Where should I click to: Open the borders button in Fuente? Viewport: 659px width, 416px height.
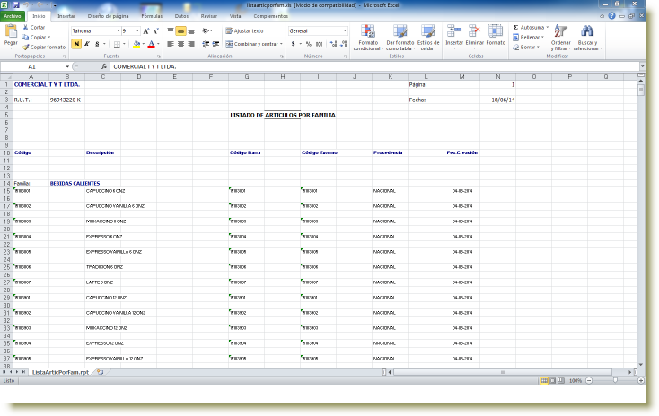pyautogui.click(x=117, y=44)
